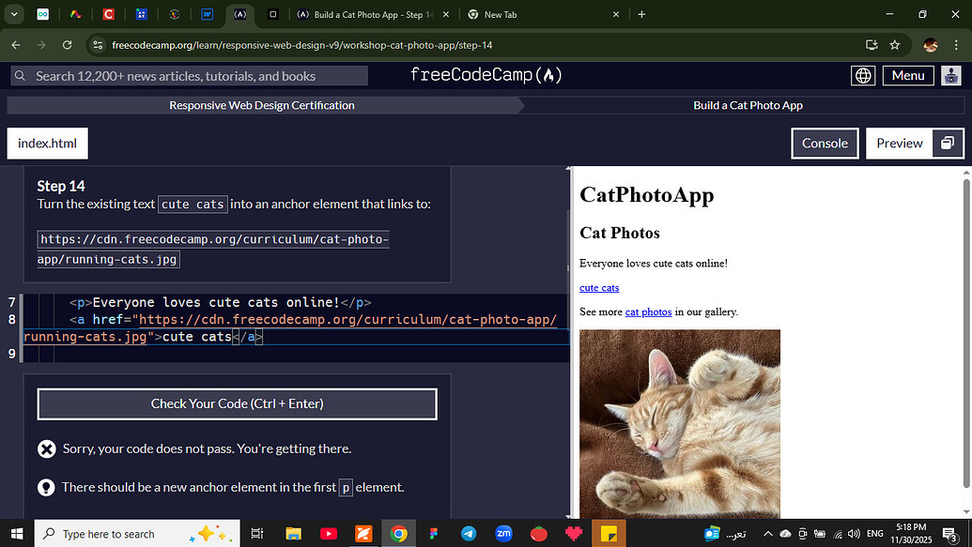
Task: Click the Check Your Code button
Action: click(x=237, y=403)
